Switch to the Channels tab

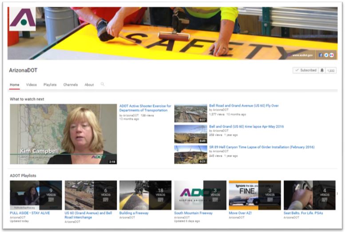(x=71, y=85)
